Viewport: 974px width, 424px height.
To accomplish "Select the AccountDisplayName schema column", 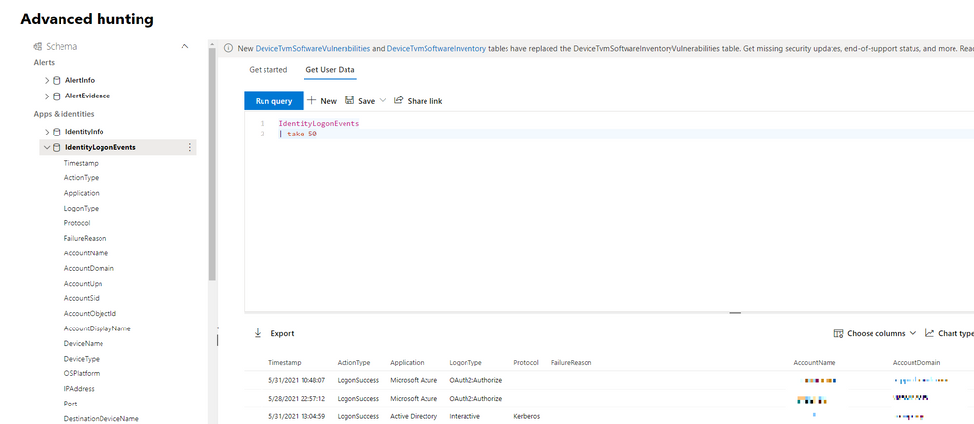I will [97, 328].
